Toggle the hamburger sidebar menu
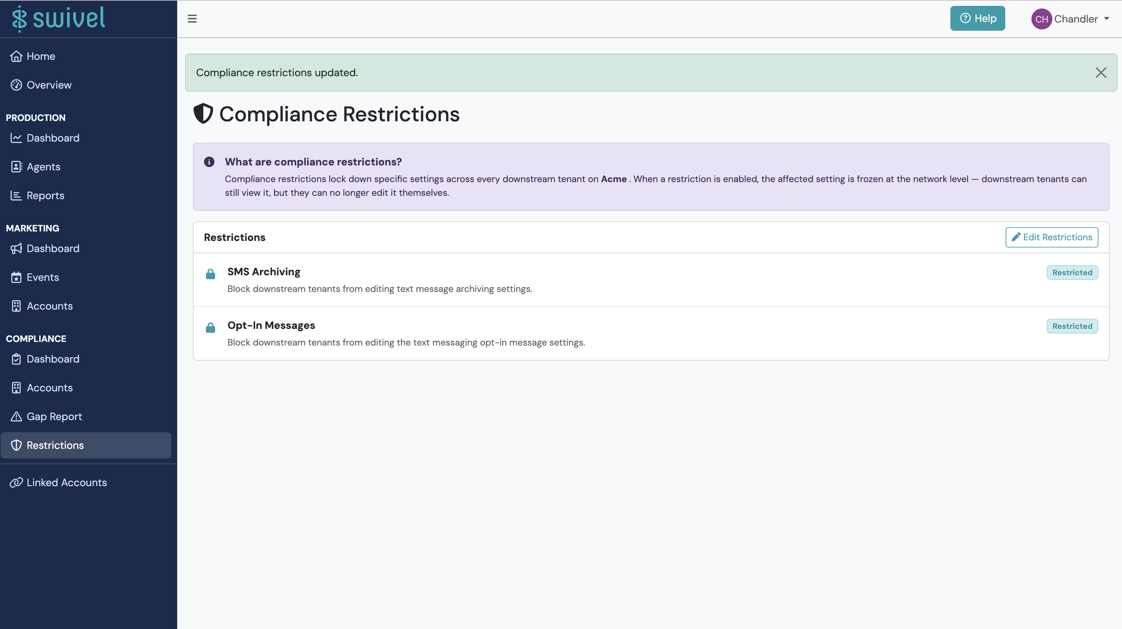 [x=192, y=19]
